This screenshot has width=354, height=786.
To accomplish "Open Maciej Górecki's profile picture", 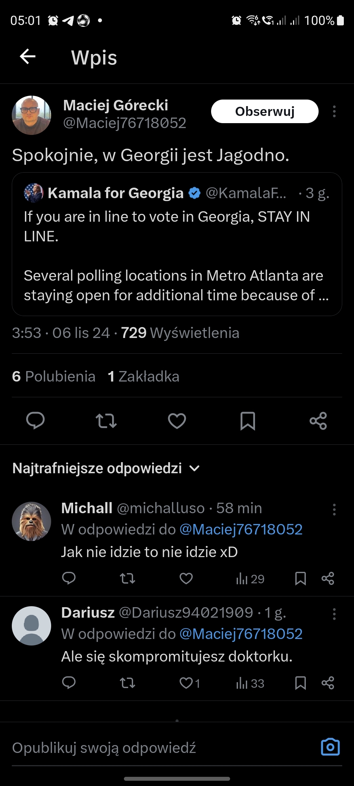I will tap(31, 115).
